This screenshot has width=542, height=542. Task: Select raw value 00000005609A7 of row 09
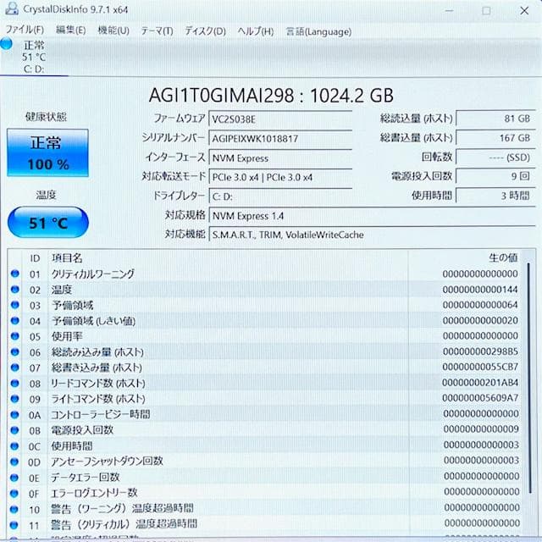point(480,398)
